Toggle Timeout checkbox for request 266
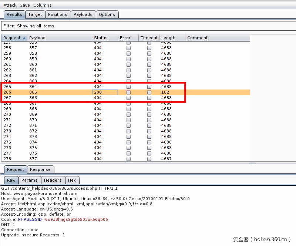The height and width of the screenshot is (246, 296). (149, 92)
